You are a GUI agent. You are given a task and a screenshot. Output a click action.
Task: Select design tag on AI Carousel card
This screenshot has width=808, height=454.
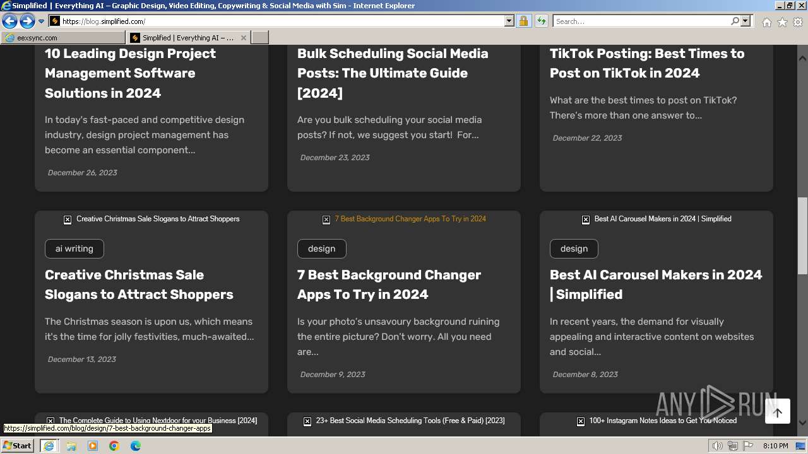point(574,248)
